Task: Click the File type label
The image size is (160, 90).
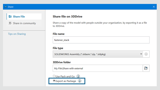Action: pos(58,48)
